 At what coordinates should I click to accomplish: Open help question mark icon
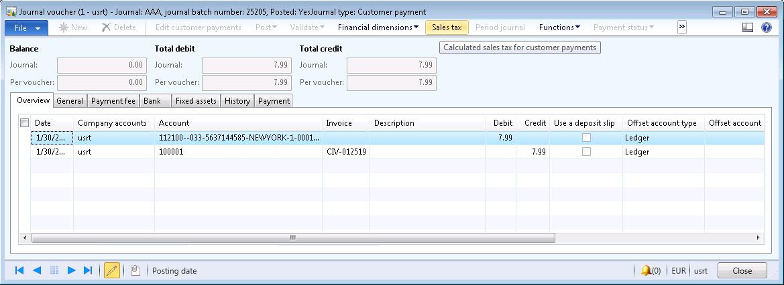(767, 27)
